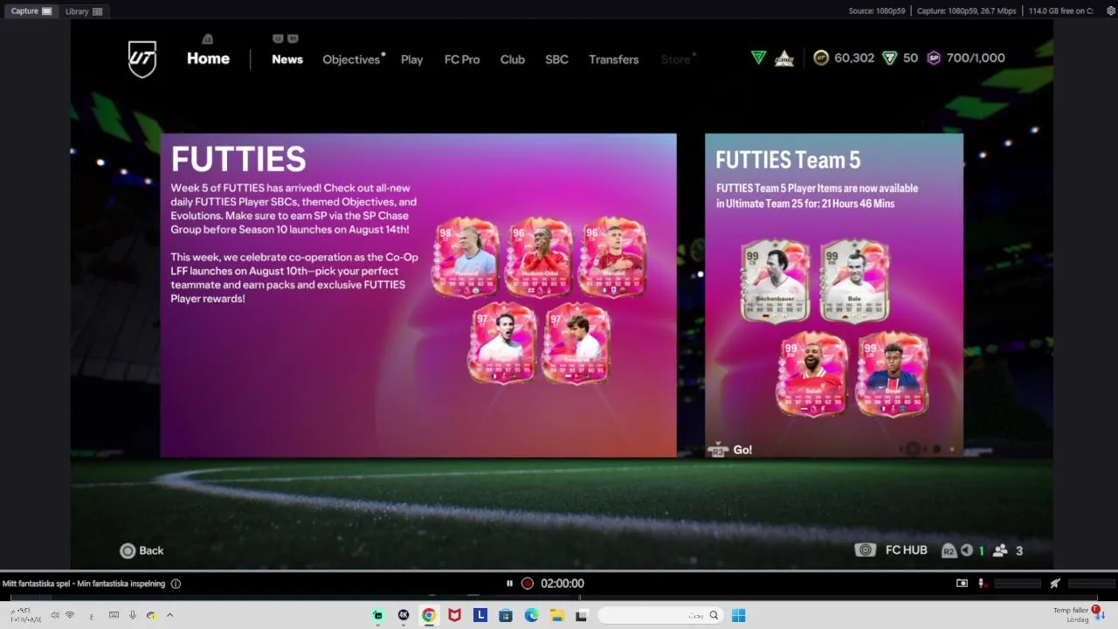Screen dimensions: 1118x629
Task: Open the FC Pro tab
Action: pos(462,59)
